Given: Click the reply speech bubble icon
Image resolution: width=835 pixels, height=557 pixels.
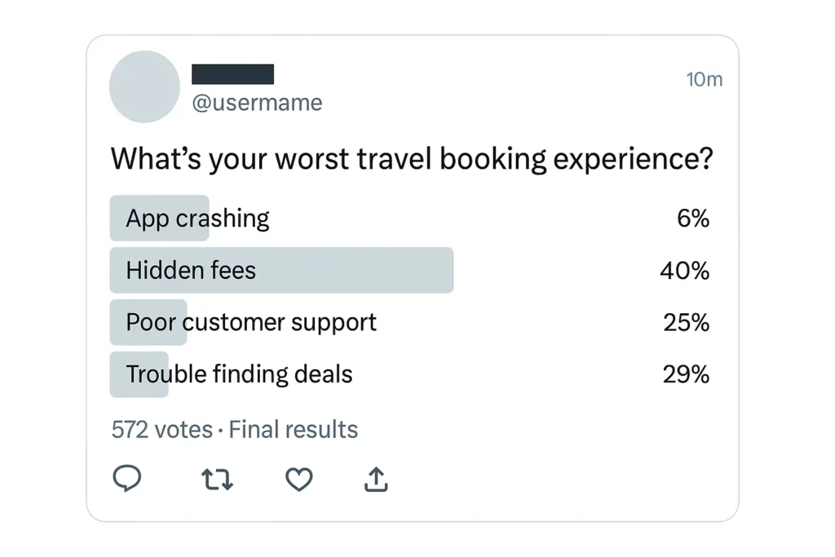Looking at the screenshot, I should [x=127, y=478].
